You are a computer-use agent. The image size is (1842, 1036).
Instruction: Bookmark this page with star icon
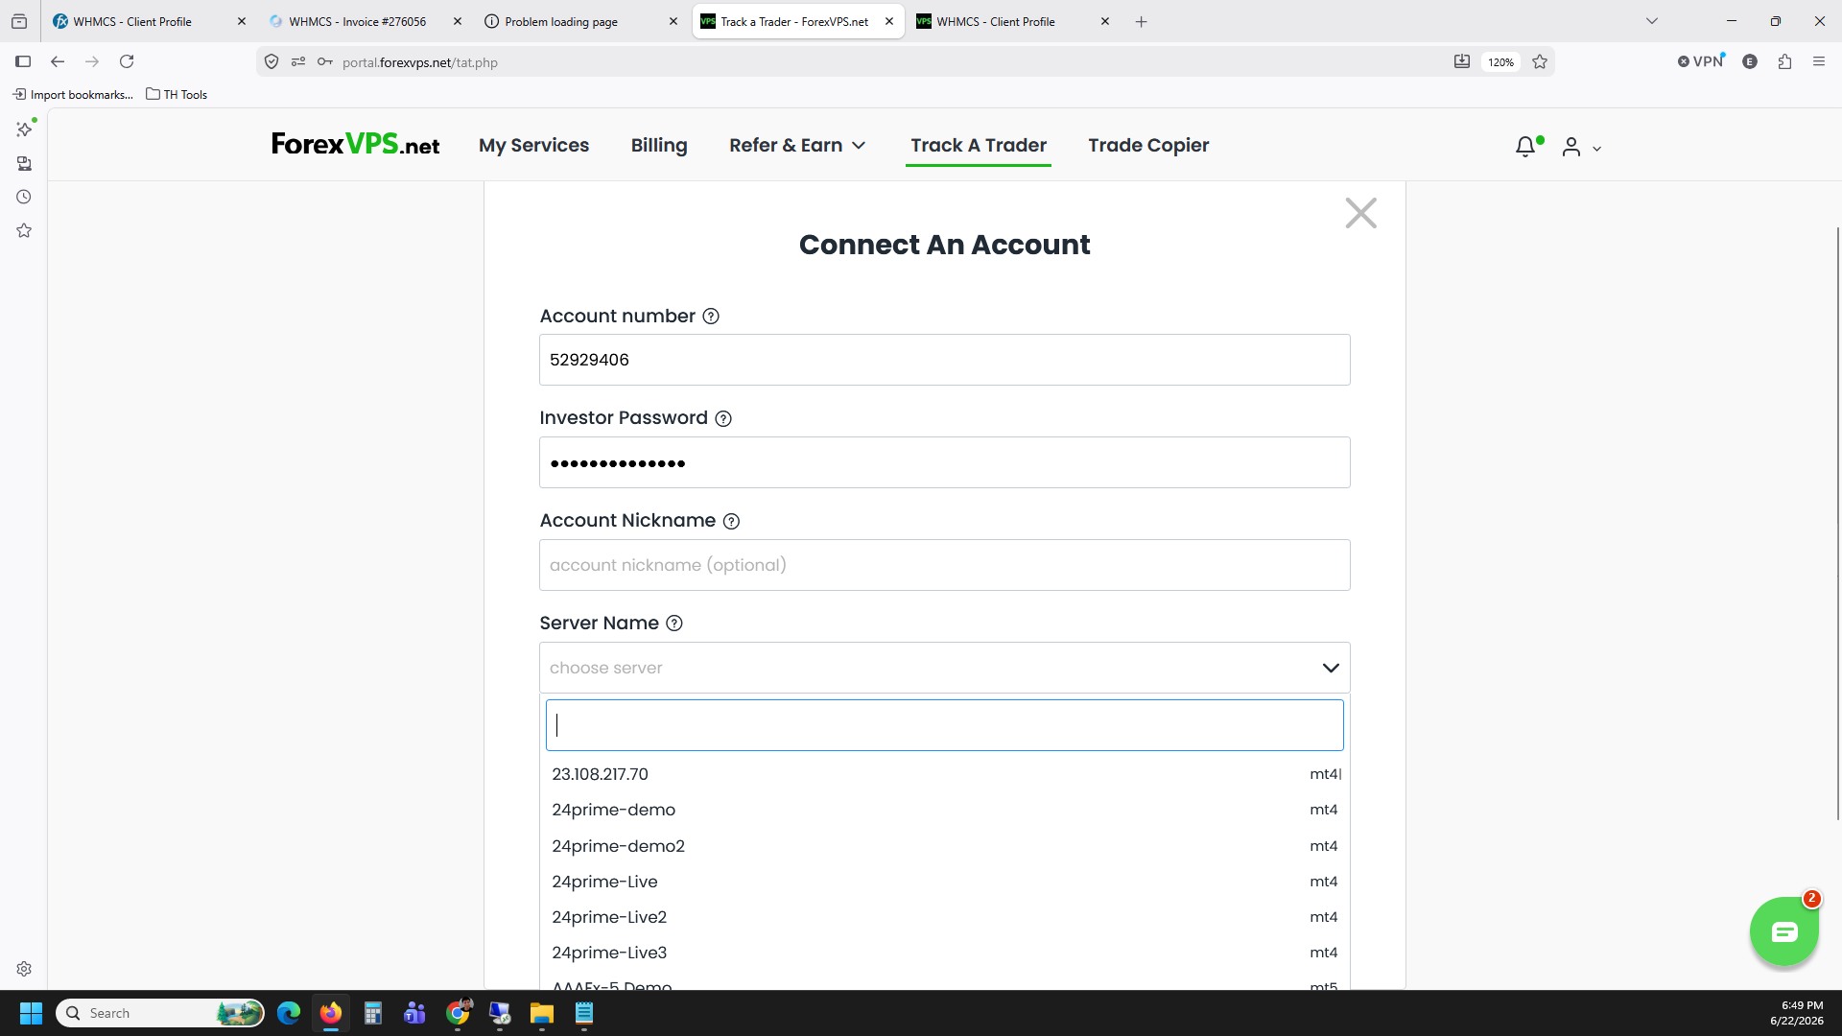tap(1540, 61)
